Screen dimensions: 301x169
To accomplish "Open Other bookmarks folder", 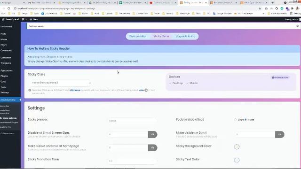I will [277, 14].
